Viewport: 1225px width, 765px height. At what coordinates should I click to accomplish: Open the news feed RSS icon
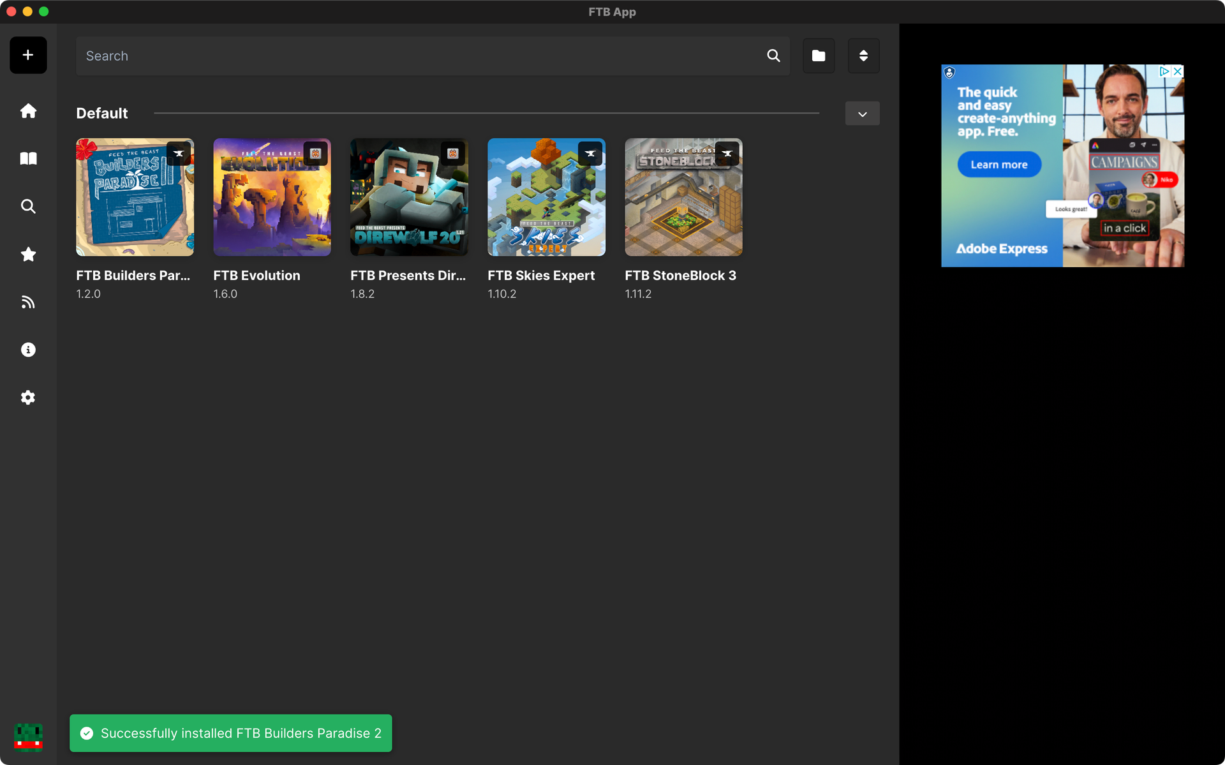click(28, 301)
